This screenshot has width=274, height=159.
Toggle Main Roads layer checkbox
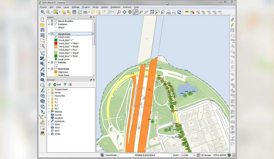[52, 69]
